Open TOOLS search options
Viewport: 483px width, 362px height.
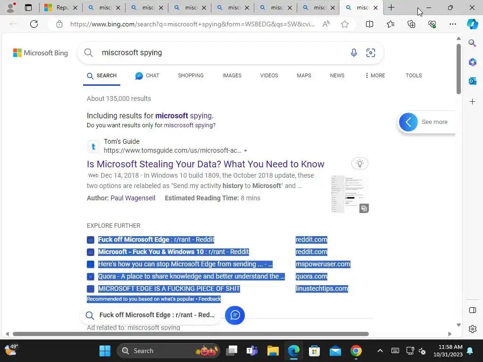click(414, 75)
